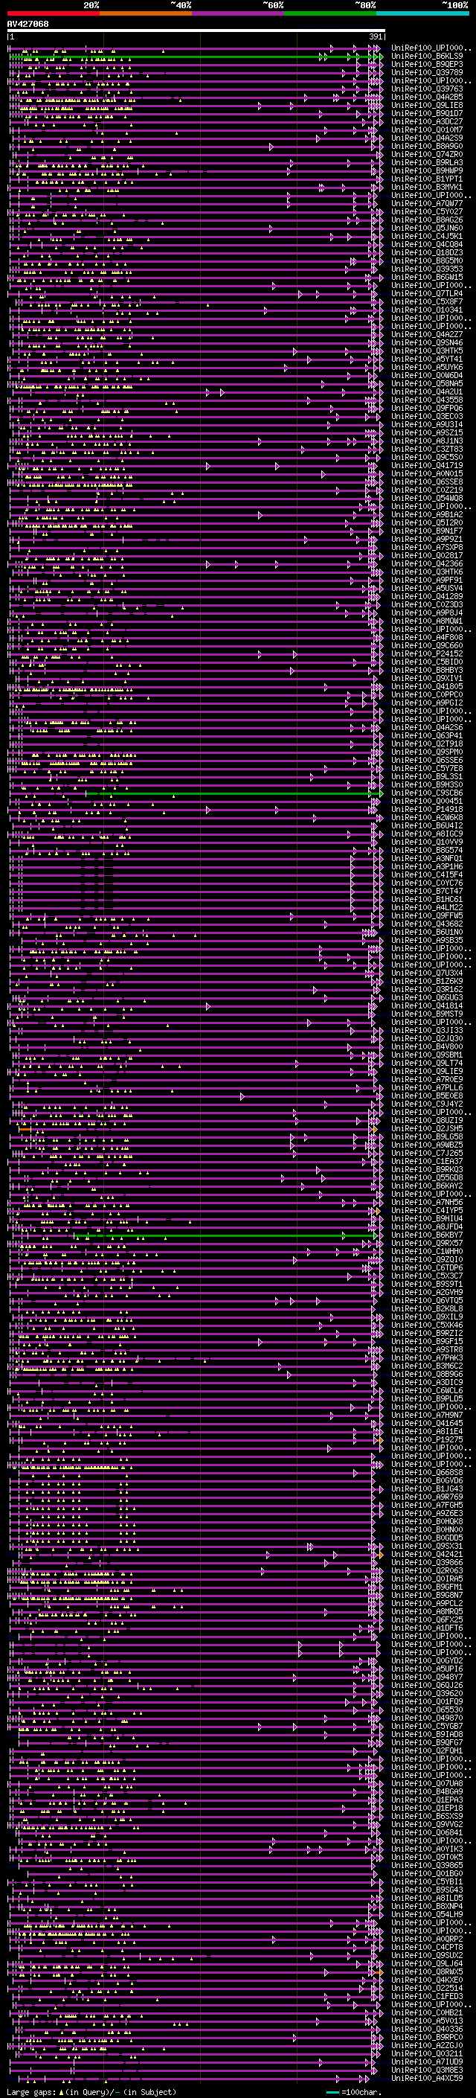Select label UniRef100_B8AG26

(427, 220)
